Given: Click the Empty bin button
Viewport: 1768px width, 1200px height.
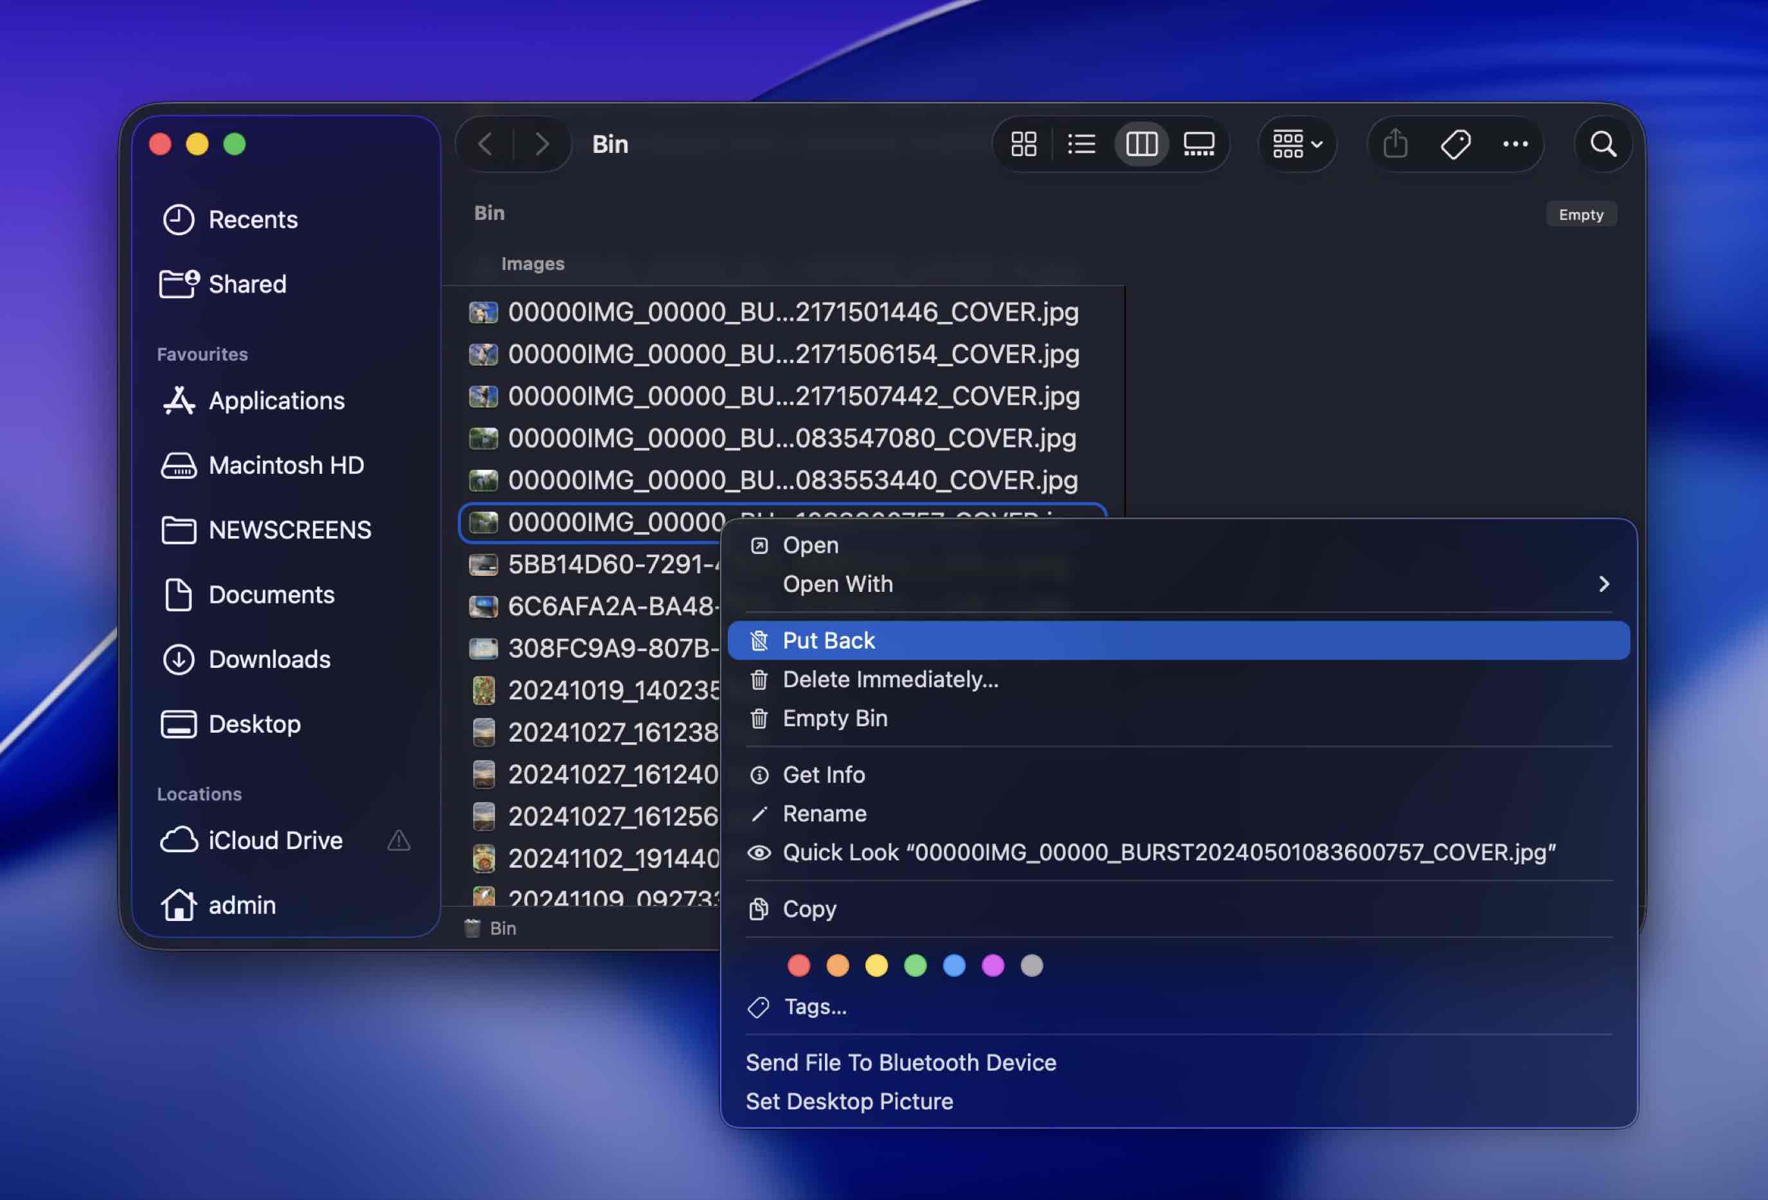Looking at the screenshot, I should [1581, 215].
